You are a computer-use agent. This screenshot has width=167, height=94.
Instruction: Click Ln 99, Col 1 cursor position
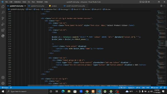click(122, 88)
